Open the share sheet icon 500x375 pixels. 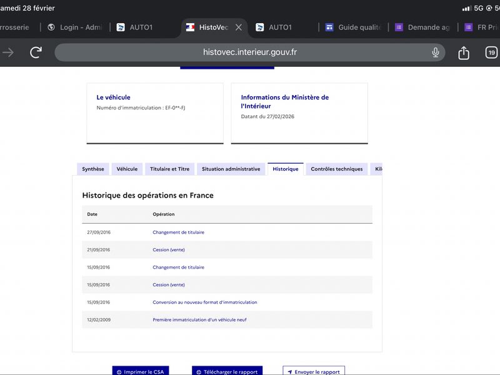(x=464, y=53)
